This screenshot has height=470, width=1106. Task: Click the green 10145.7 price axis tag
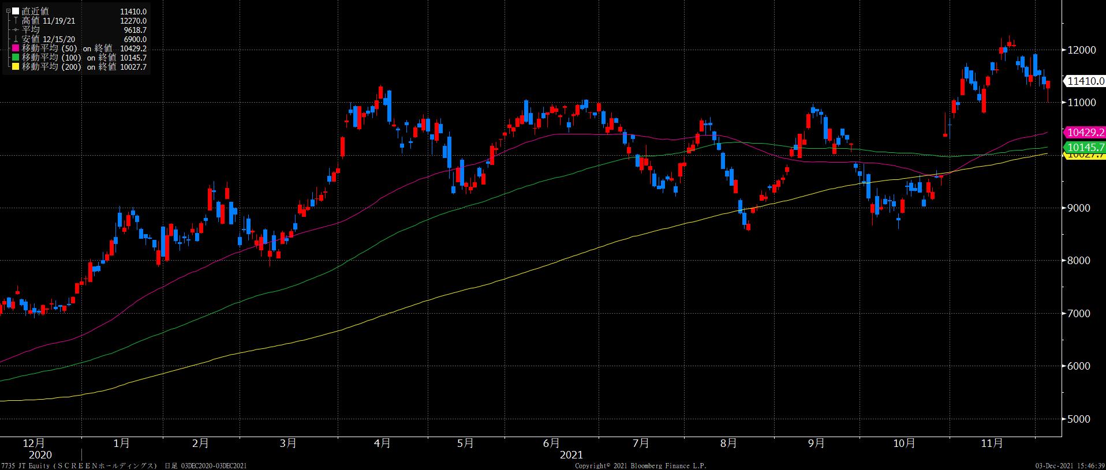pos(1085,147)
